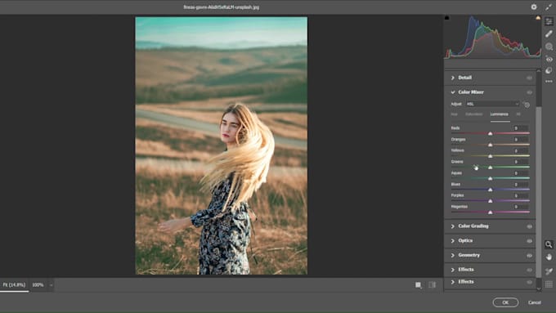Viewport: 556px width, 313px height.
Task: Expand the Color Grading panel
Action: click(x=453, y=226)
